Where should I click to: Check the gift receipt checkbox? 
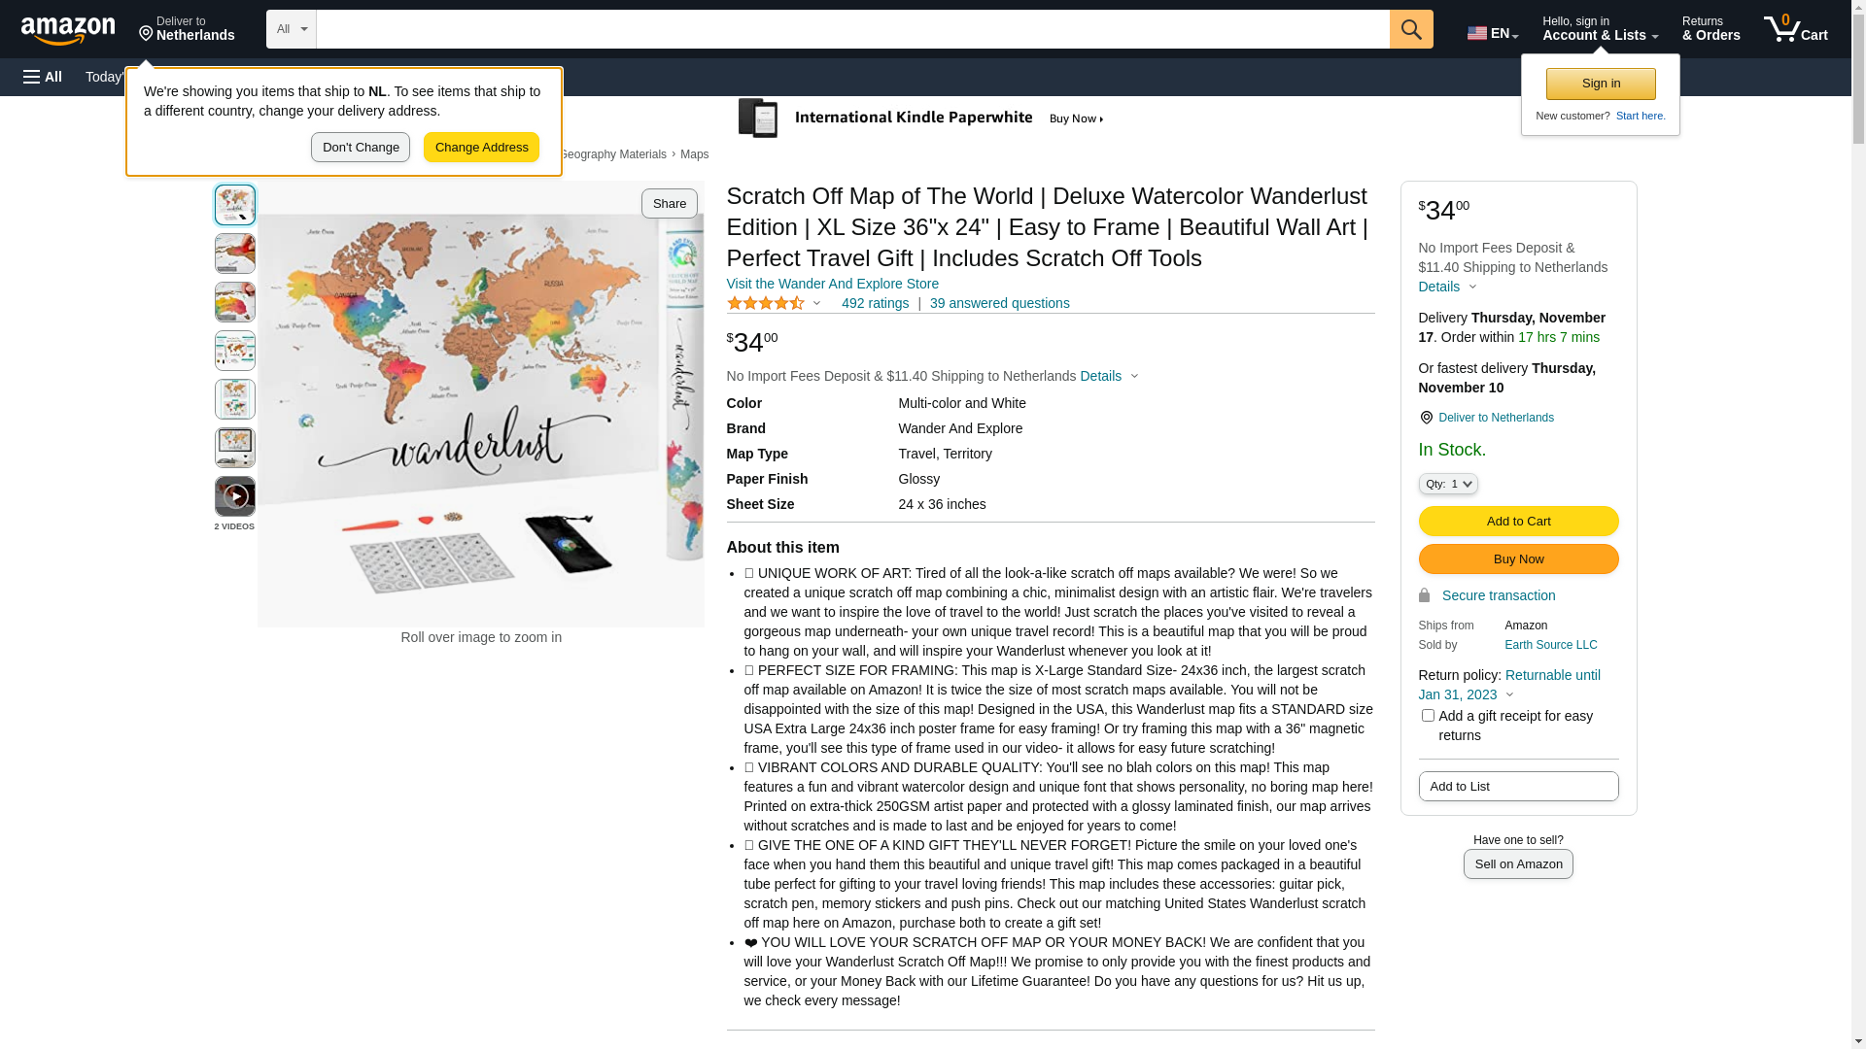1428,716
